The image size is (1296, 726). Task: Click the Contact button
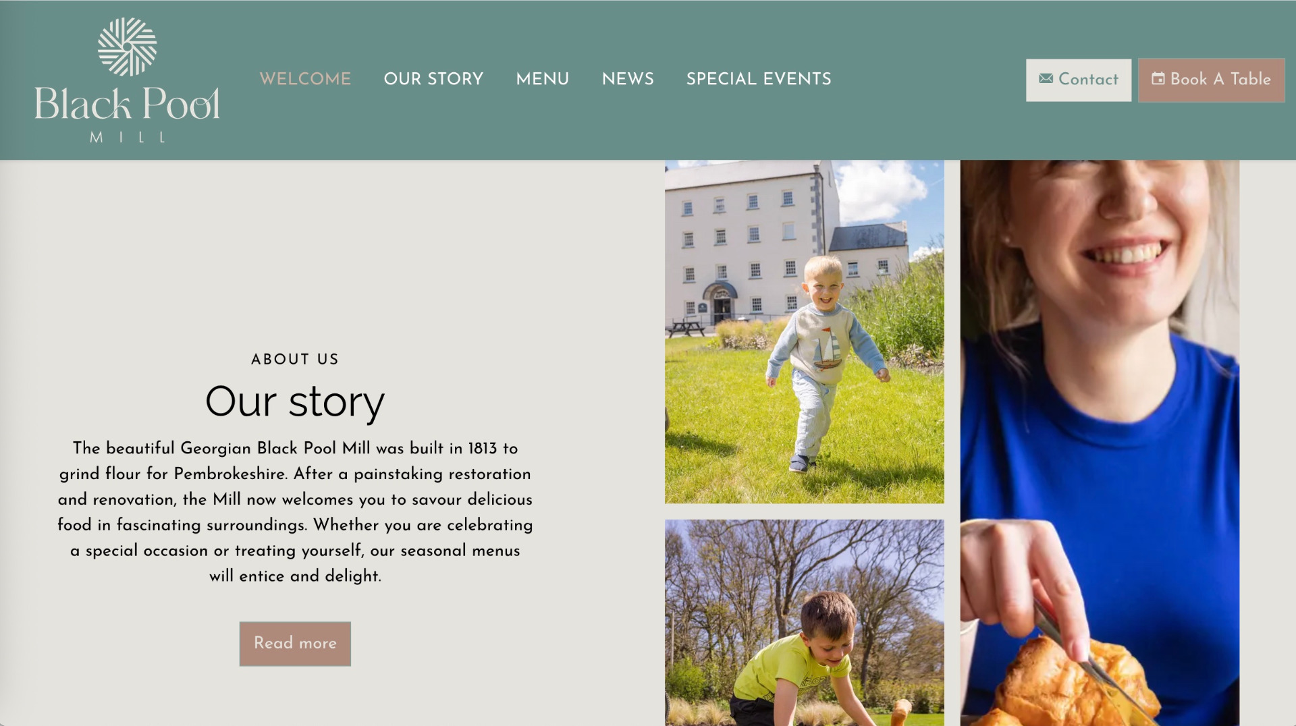(x=1079, y=80)
